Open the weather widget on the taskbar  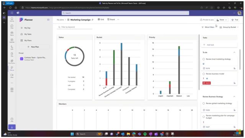click(10, 134)
